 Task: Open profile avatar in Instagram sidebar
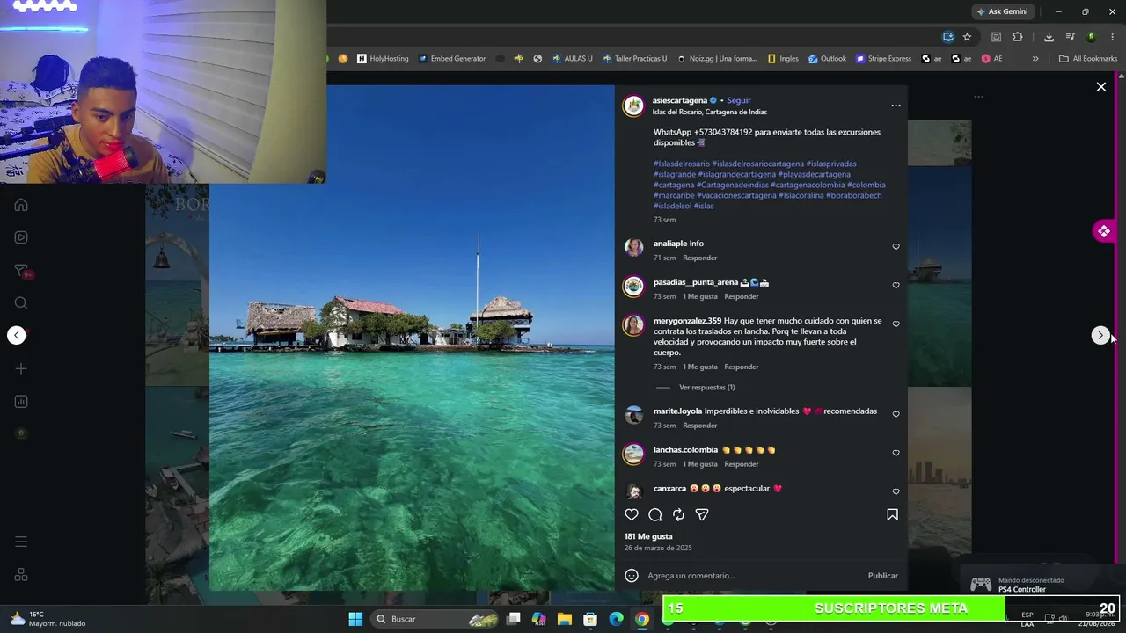point(21,433)
